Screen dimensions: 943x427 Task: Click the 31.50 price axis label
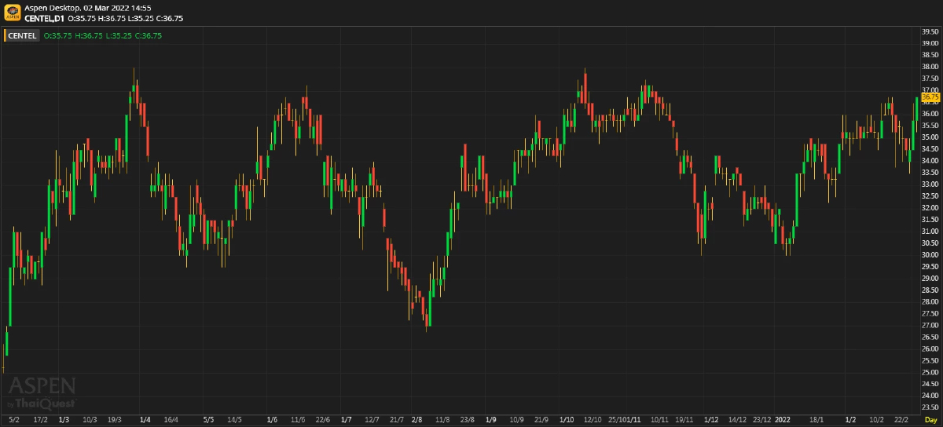930,220
